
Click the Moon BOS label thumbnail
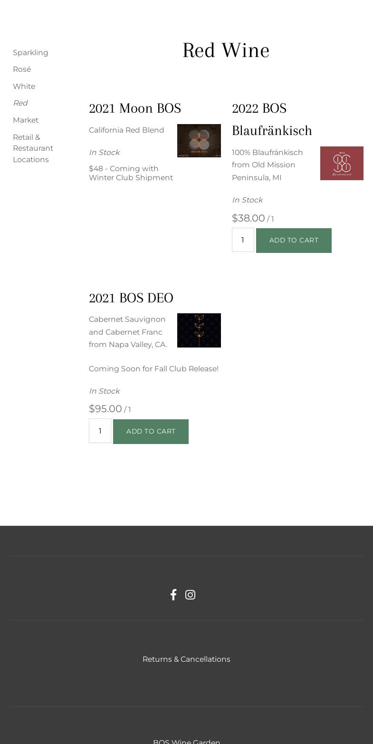[199, 141]
